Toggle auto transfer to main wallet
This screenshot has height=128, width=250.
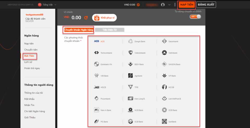(195, 17)
